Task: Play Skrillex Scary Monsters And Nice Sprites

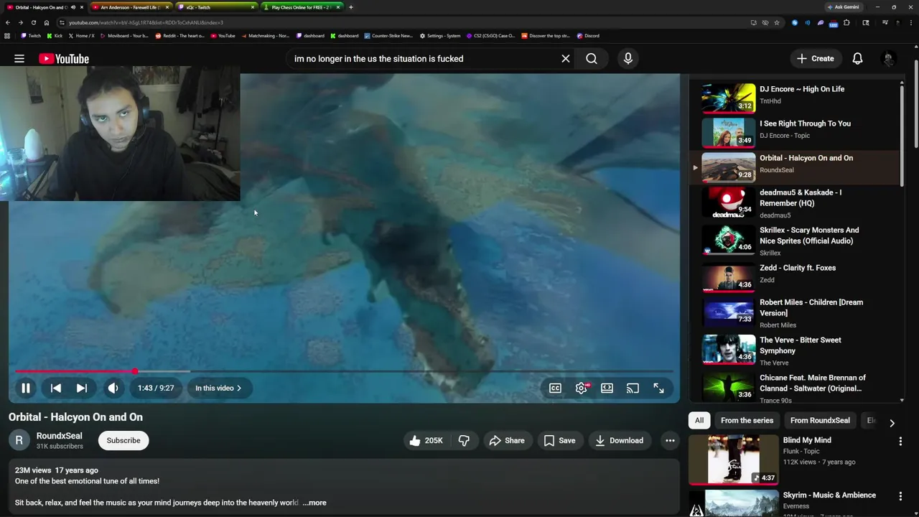Action: pos(793,241)
